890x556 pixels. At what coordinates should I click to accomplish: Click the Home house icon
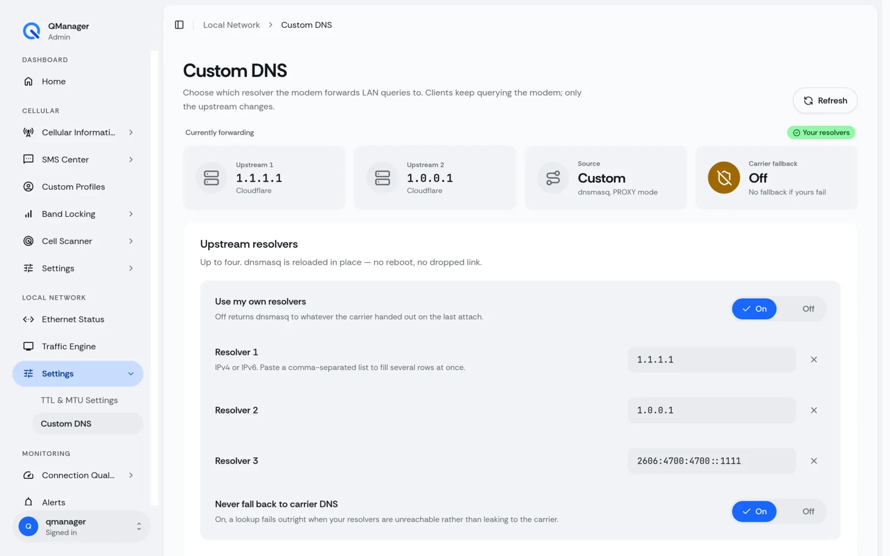[x=28, y=81]
